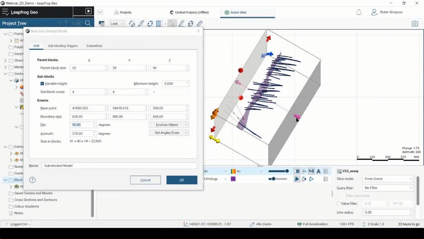Click filled surface display icon on Lithology row

(297, 179)
